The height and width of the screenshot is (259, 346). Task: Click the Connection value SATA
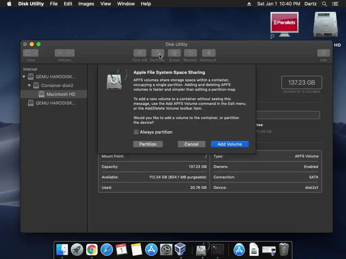pyautogui.click(x=314, y=177)
